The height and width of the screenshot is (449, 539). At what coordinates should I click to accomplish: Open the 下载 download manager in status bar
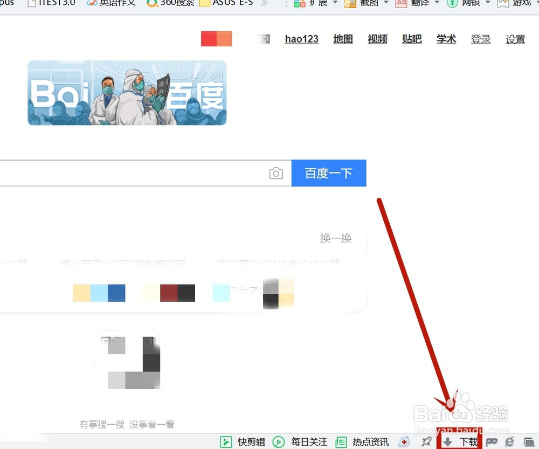pos(460,441)
